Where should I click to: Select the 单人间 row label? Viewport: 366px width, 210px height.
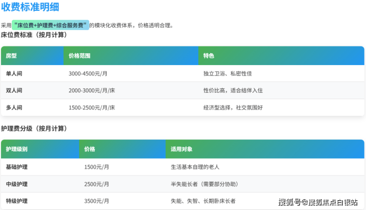click(14, 73)
